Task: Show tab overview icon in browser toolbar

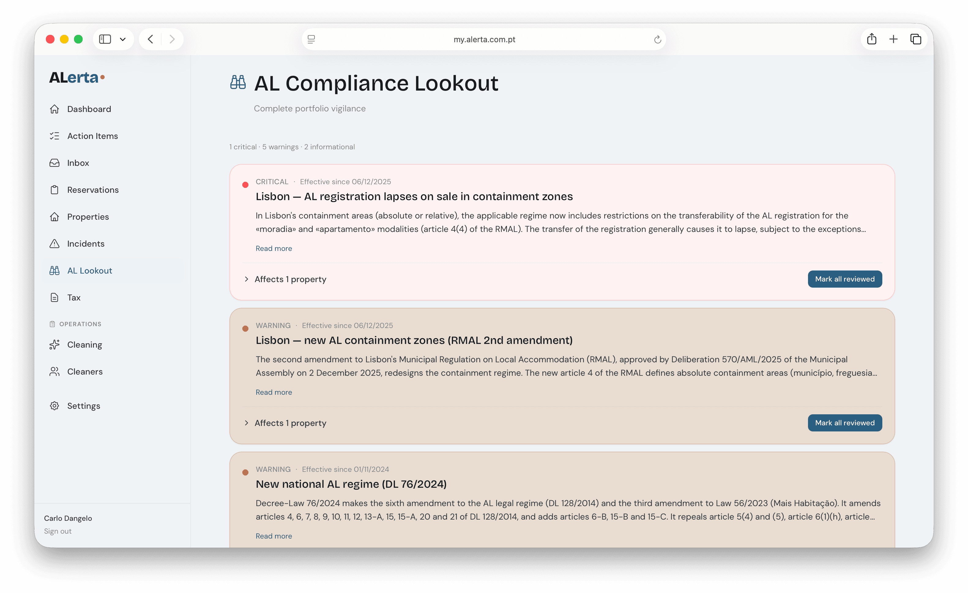Action: [x=916, y=39]
